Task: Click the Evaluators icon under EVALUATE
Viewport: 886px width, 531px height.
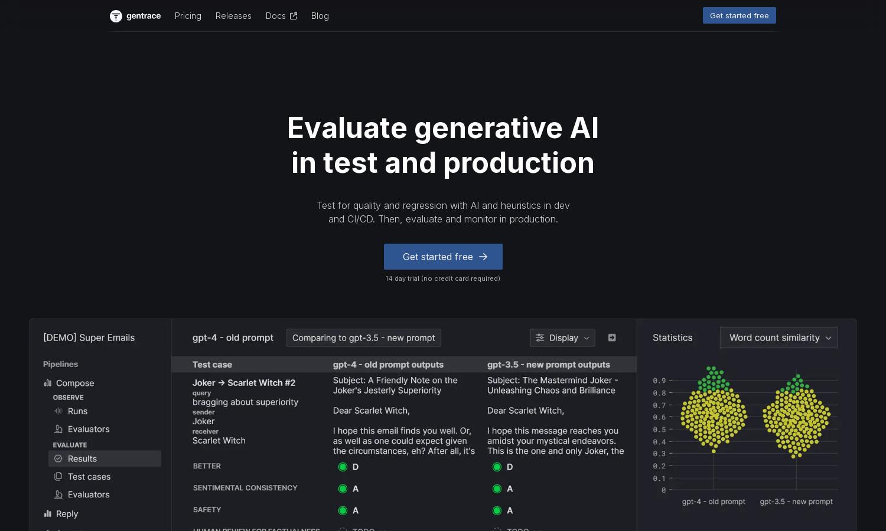Action: tap(58, 494)
